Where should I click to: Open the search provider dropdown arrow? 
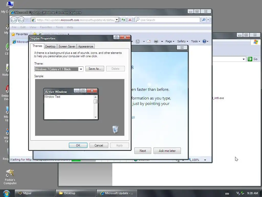(208, 20)
